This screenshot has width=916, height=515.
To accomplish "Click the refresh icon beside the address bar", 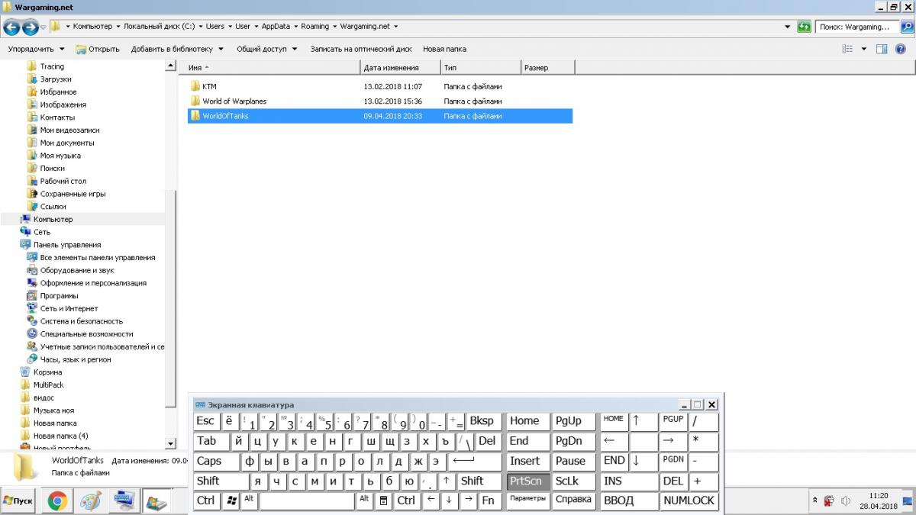I will point(804,27).
